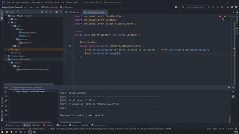Open Project panel options gear

(x=56, y=12)
